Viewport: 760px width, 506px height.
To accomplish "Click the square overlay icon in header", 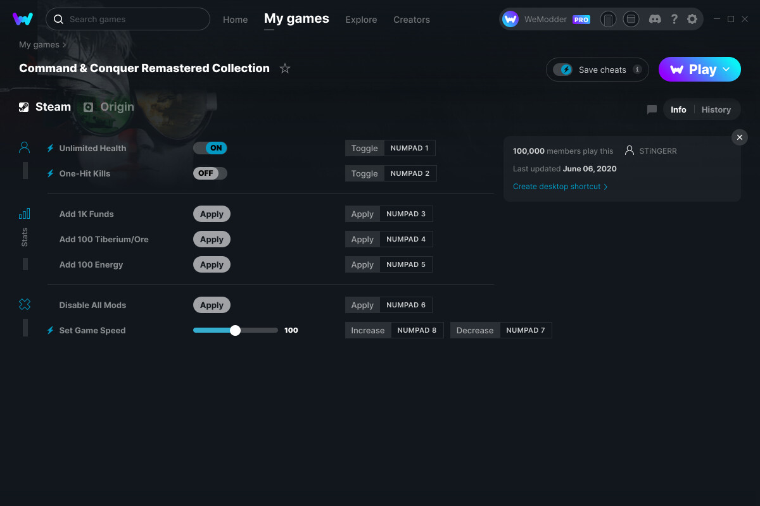I will 631,19.
